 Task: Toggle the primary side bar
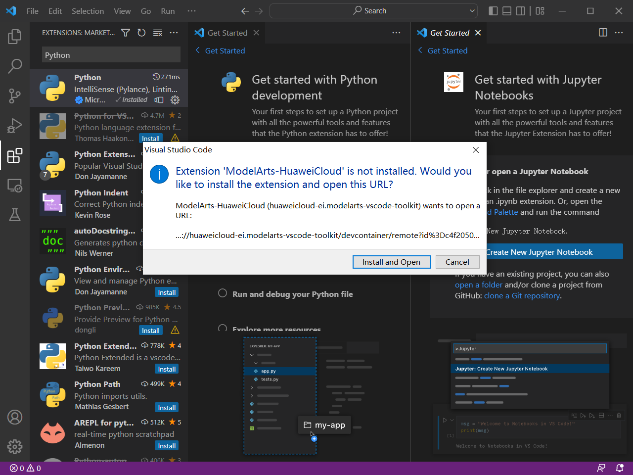coord(493,11)
